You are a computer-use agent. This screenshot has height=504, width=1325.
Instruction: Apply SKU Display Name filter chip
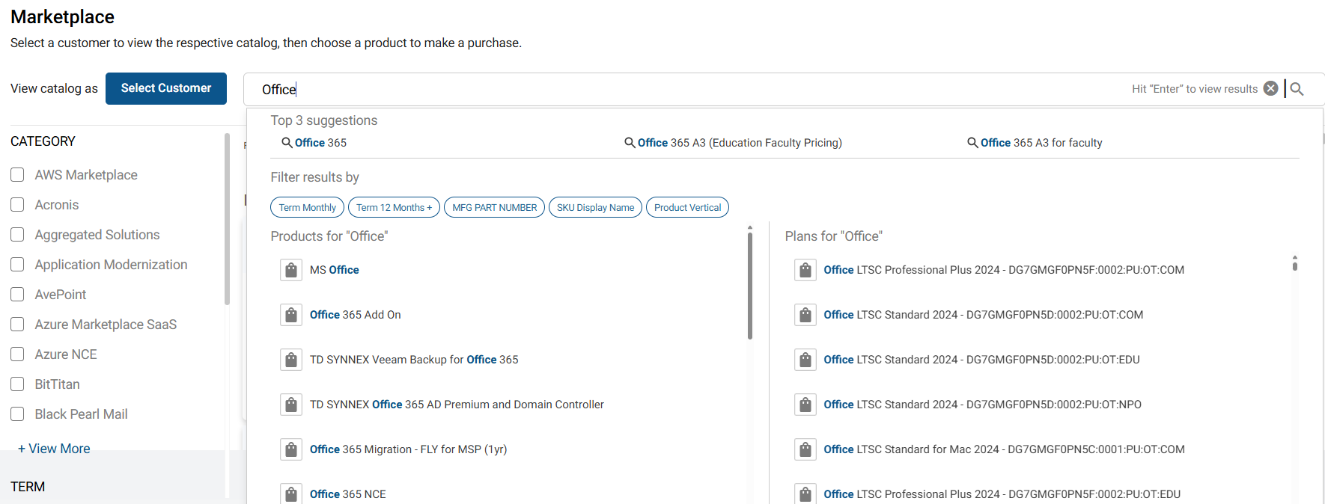click(x=595, y=207)
